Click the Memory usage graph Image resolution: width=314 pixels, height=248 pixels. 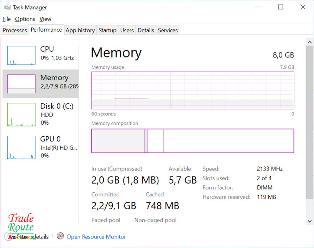coord(193,91)
